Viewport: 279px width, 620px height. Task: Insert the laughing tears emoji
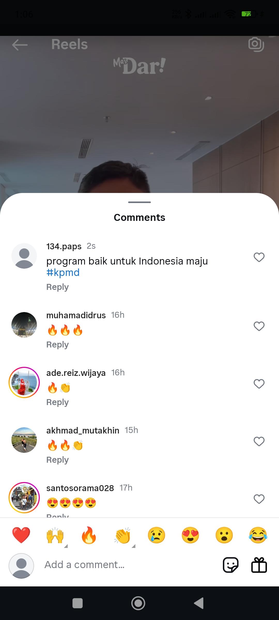tap(258, 535)
